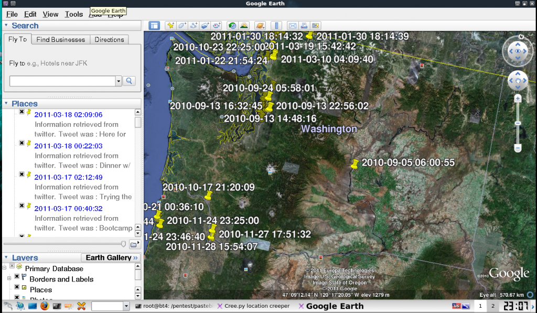Open the taskbar combo box dropdown arrow
The width and height of the screenshot is (537, 313).
[126, 306]
